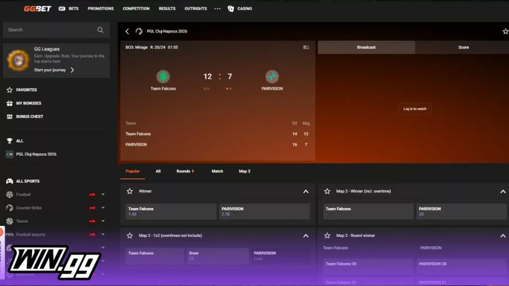This screenshot has height=286, width=509.
Task: Click the Football esports LIVE badge
Action: point(92,234)
